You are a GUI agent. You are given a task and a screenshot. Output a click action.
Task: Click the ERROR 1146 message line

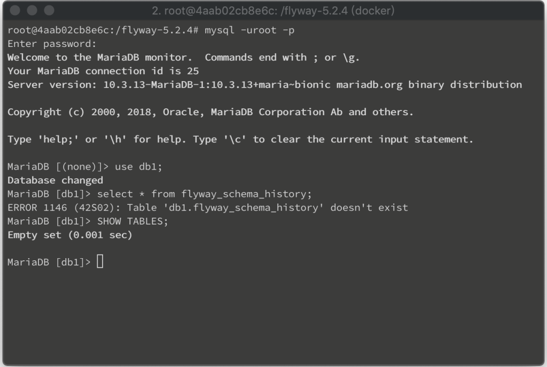[x=208, y=208]
